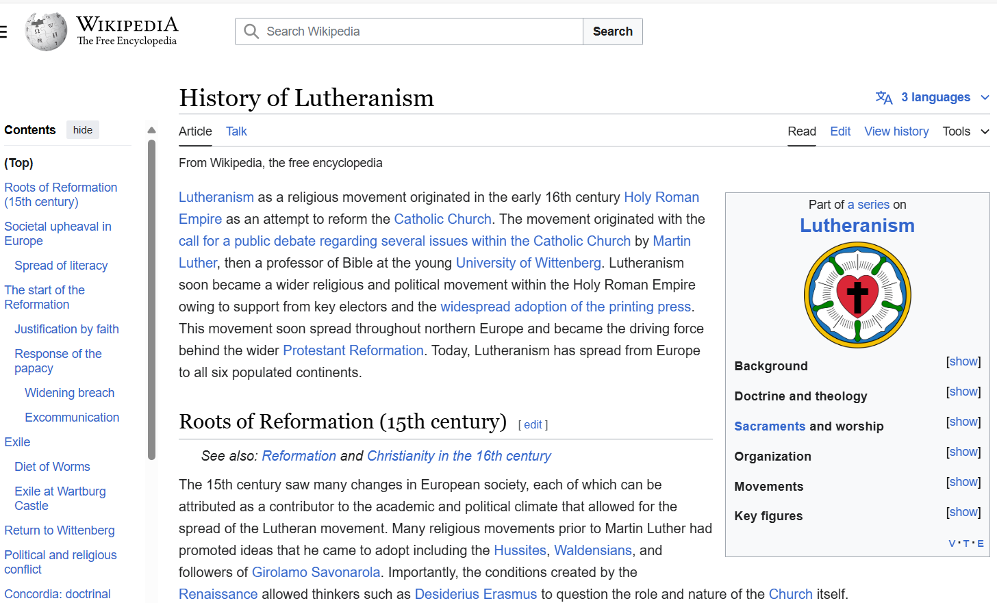Go to Roots of Reformation contents entry
This screenshot has width=997, height=603.
[61, 194]
